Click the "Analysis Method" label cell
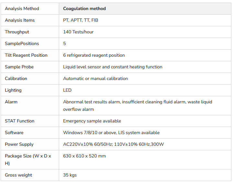 click(22, 9)
